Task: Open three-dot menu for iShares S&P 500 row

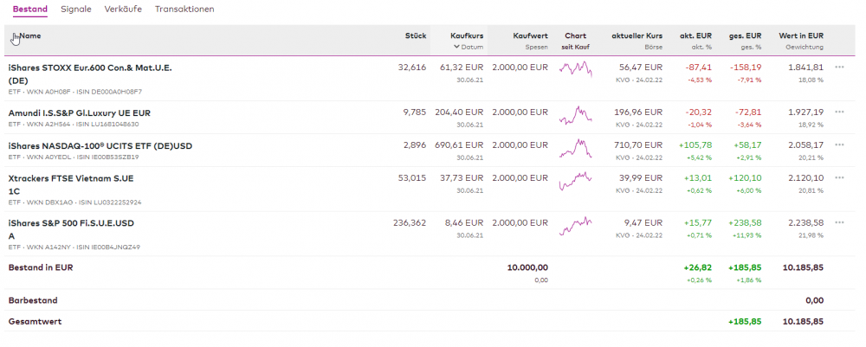Action: (838, 222)
